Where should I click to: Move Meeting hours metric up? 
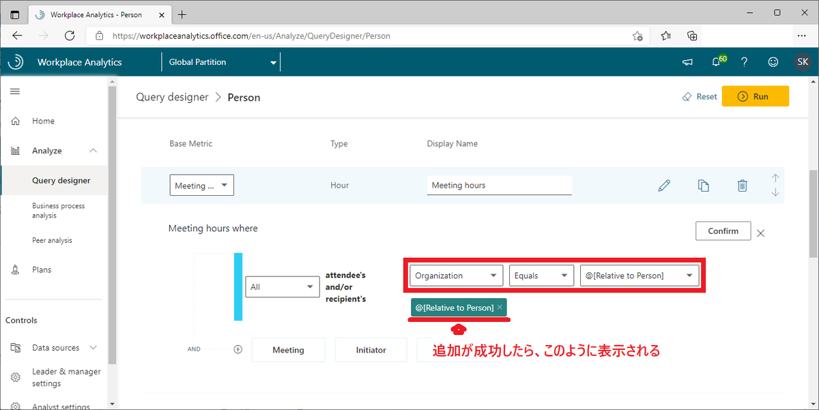point(775,177)
